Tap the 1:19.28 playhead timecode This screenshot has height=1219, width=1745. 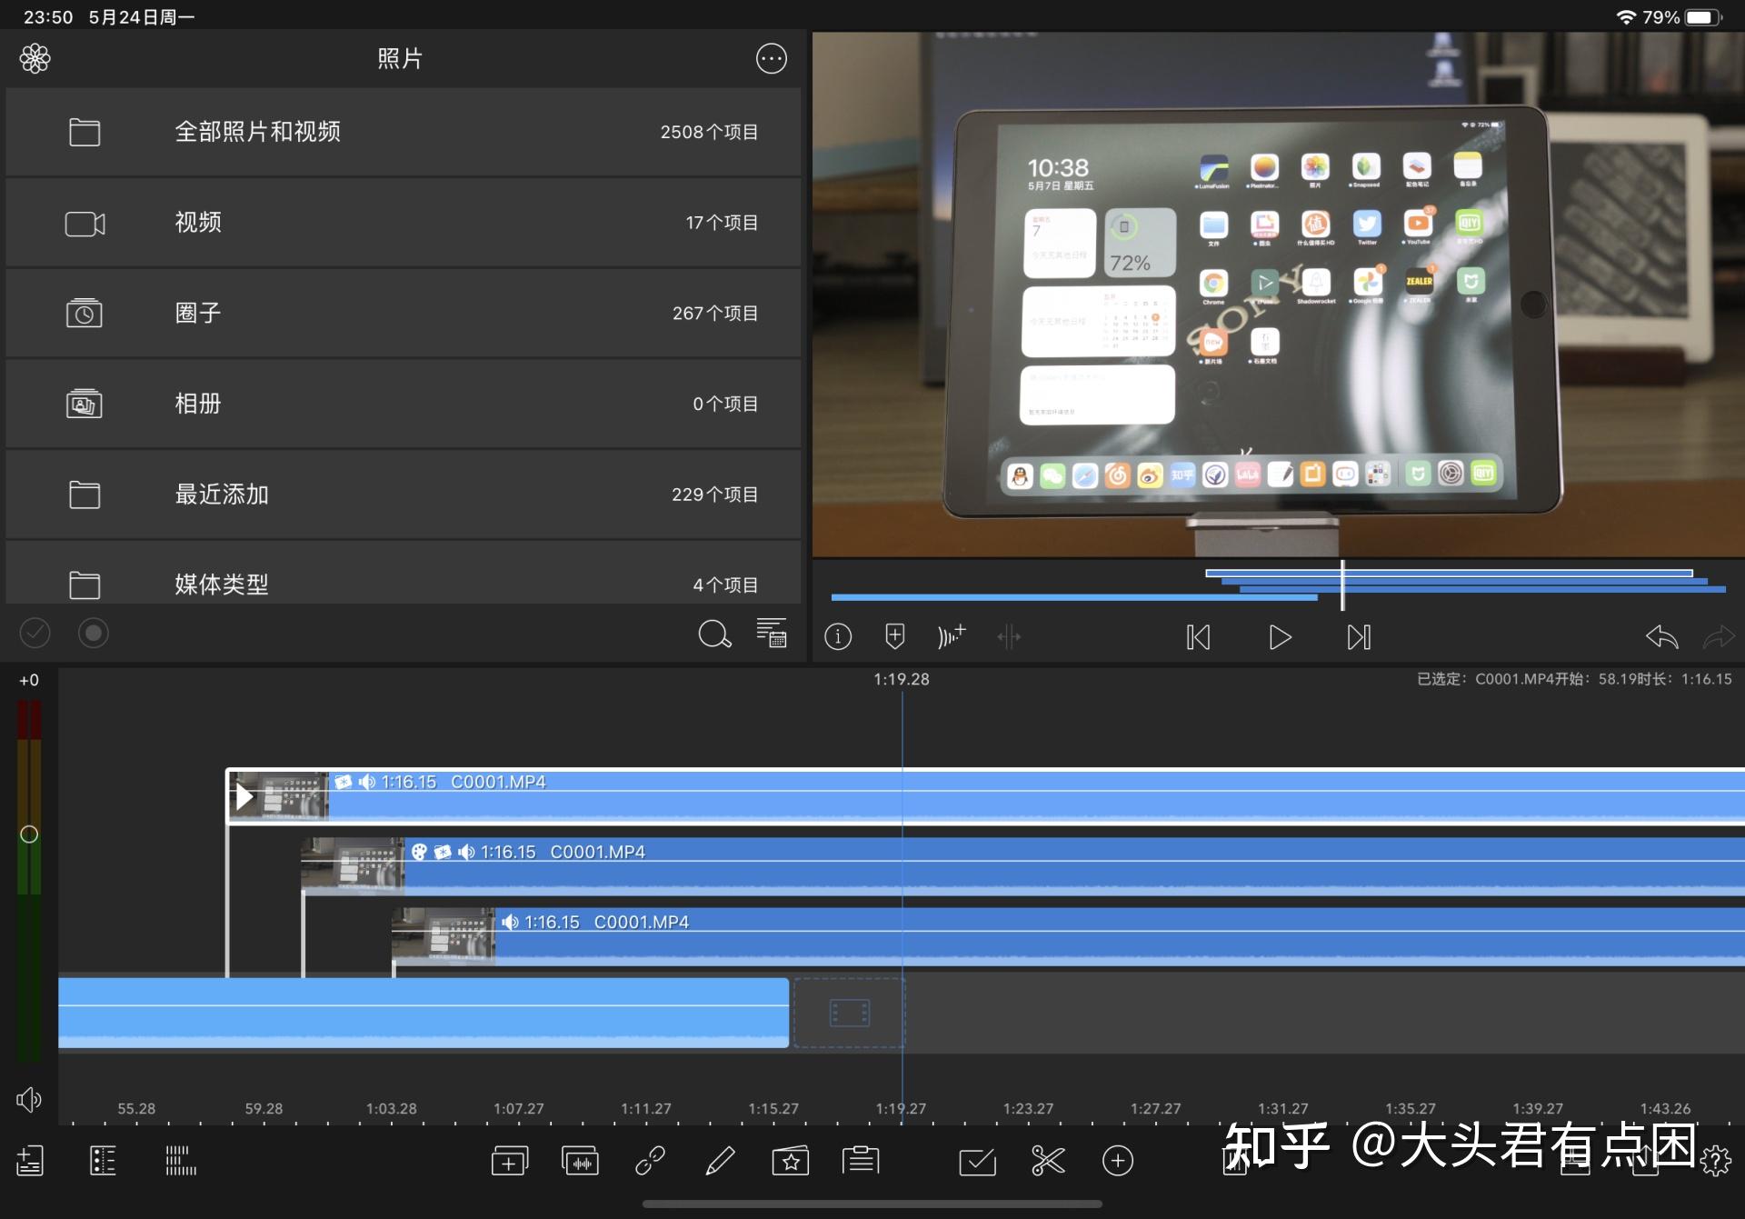[x=902, y=679]
